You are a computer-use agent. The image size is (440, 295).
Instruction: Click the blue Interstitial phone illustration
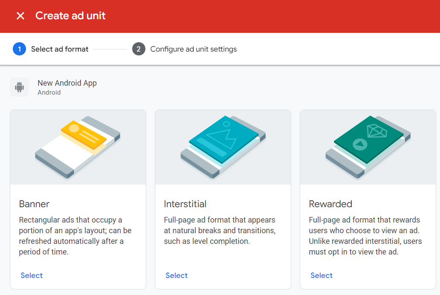coord(223,146)
